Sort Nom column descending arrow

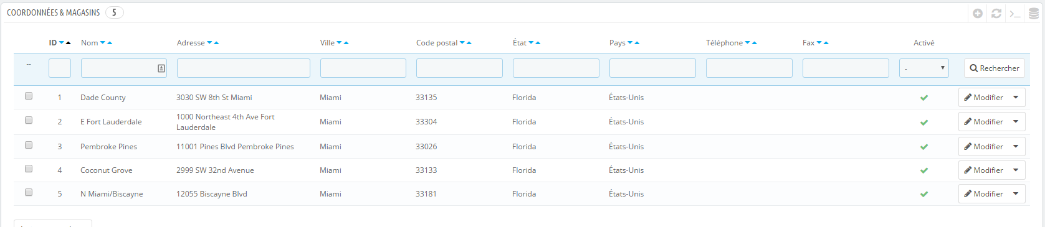coord(103,43)
